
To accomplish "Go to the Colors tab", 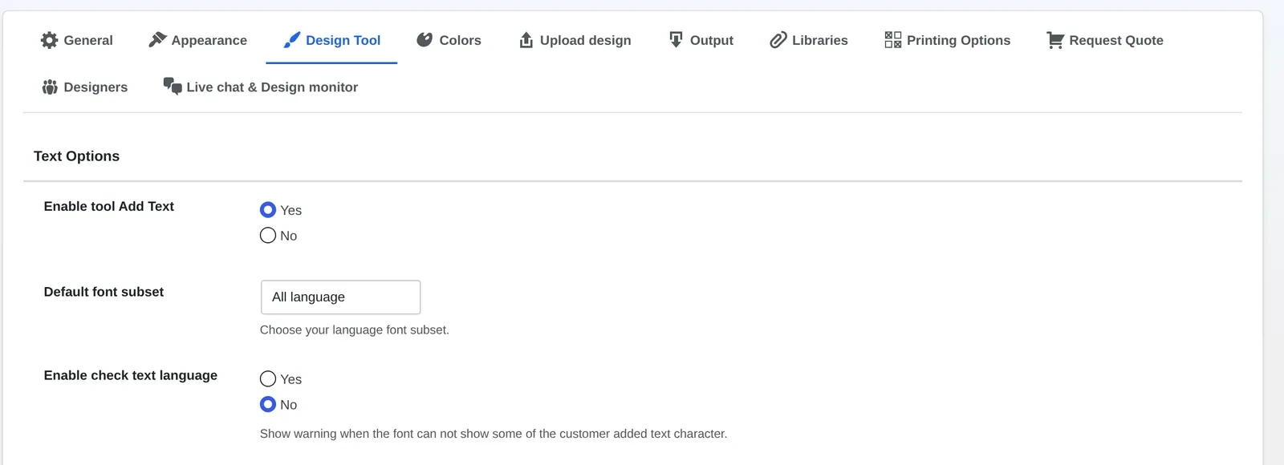I will tap(449, 40).
